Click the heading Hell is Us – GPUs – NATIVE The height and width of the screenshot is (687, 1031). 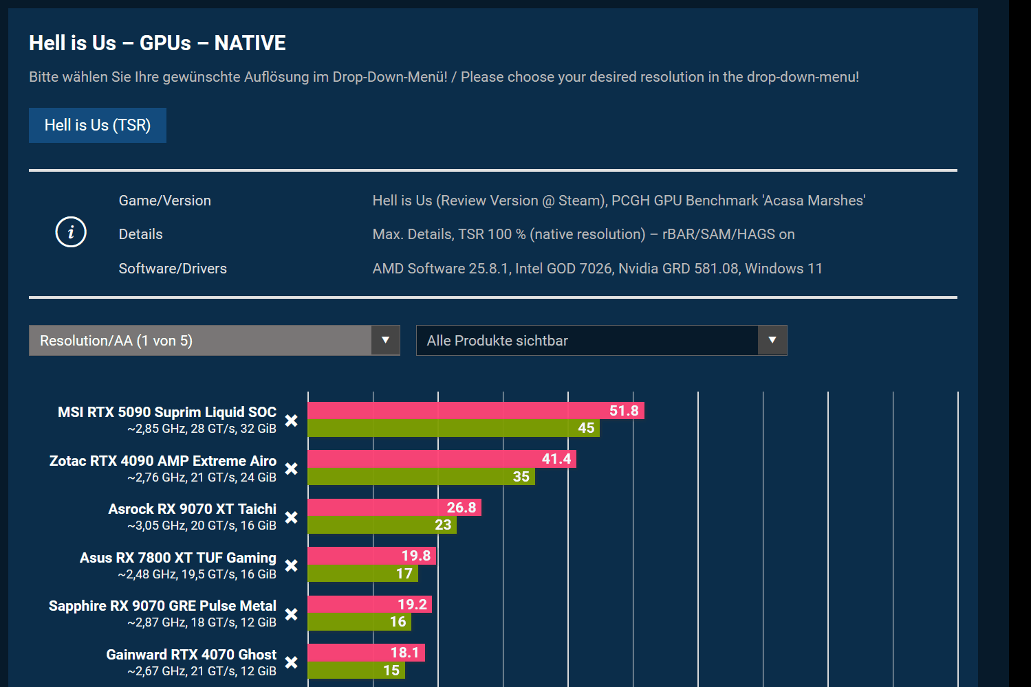(158, 43)
